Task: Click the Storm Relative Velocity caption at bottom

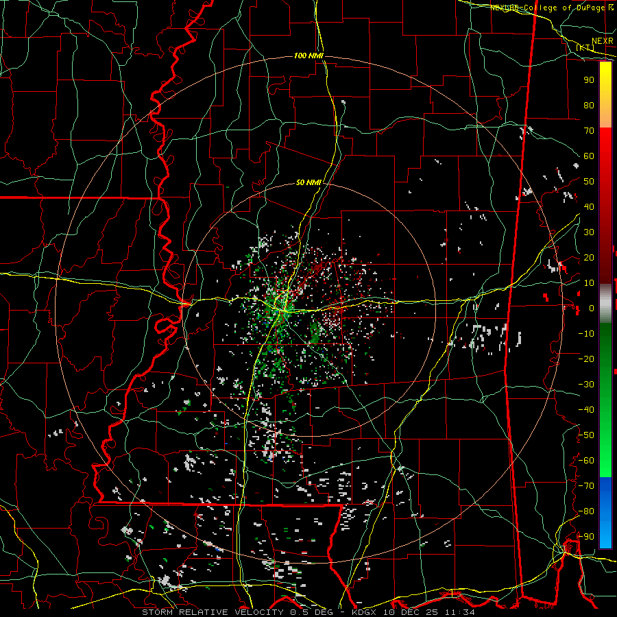Action: coord(308,612)
